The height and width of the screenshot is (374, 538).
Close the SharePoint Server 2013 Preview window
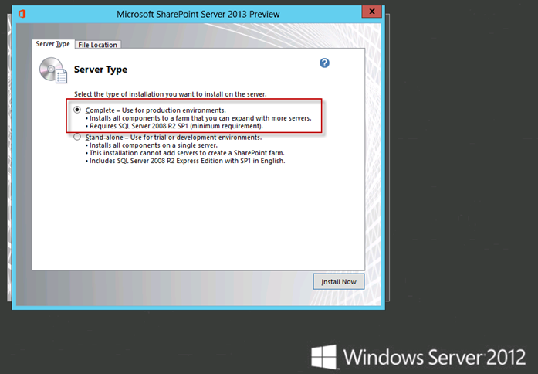pyautogui.click(x=371, y=12)
